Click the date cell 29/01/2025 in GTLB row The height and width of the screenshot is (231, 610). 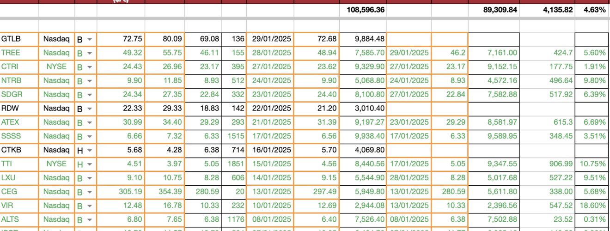click(x=270, y=40)
